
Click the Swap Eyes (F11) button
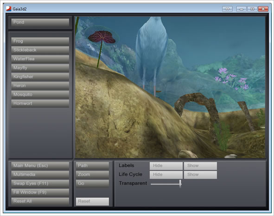pos(40,183)
